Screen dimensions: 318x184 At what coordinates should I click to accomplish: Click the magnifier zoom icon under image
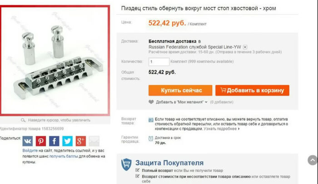[x=23, y=120]
